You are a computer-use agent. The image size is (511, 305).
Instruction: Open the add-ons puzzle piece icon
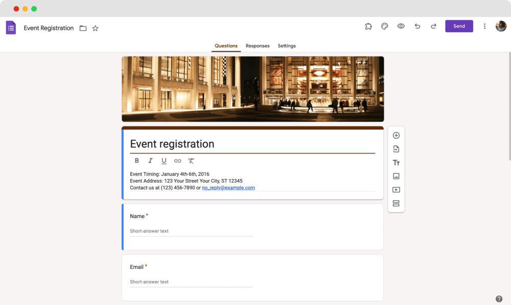point(368,26)
